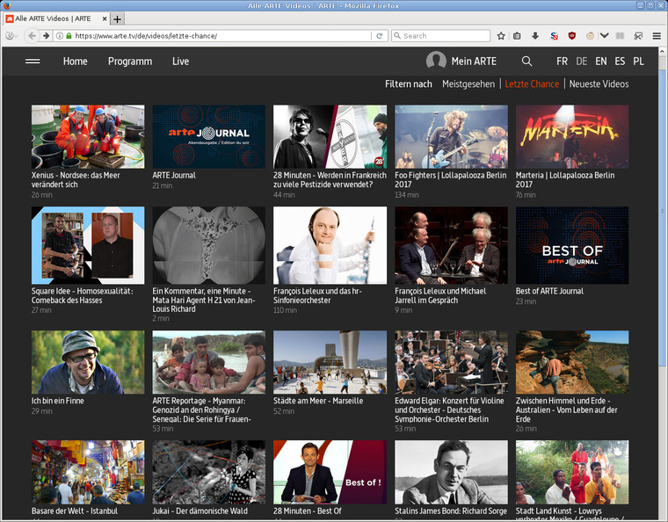
Task: Open the ARTE Journal 21 min thumbnail
Action: pos(209,137)
